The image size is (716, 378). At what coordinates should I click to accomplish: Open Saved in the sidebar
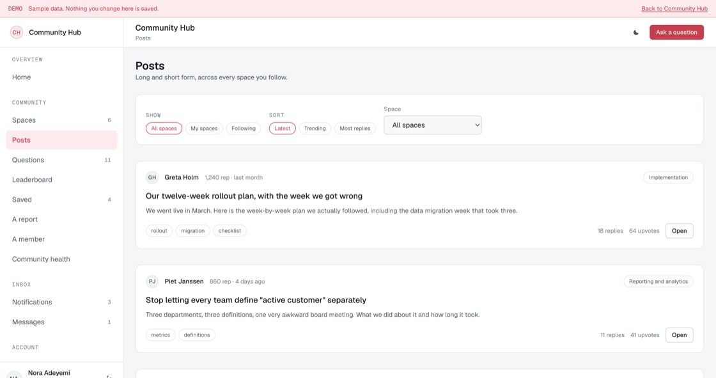61,200
